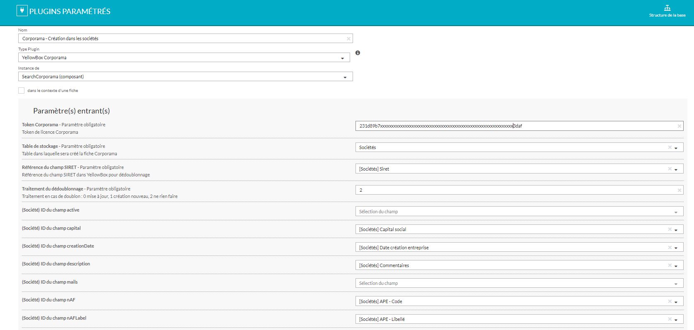
Task: Clear the Nom field with its X icon
Action: (x=348, y=39)
